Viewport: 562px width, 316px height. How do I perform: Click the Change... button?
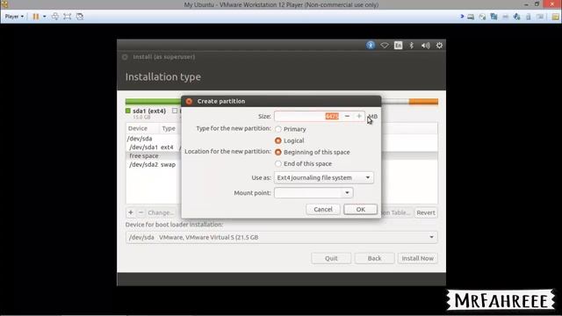[x=161, y=212]
